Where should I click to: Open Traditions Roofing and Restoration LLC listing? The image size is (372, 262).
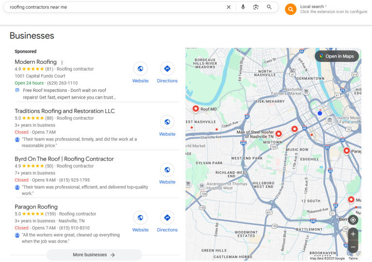64,111
